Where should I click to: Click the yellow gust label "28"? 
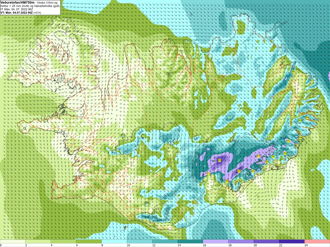pyautogui.click(x=293, y=72)
